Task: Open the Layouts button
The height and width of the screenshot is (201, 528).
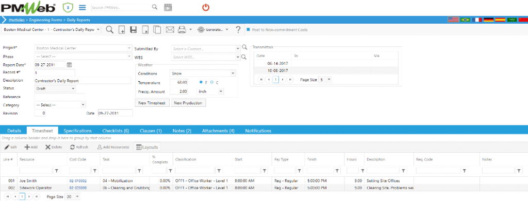Action: 146,147
